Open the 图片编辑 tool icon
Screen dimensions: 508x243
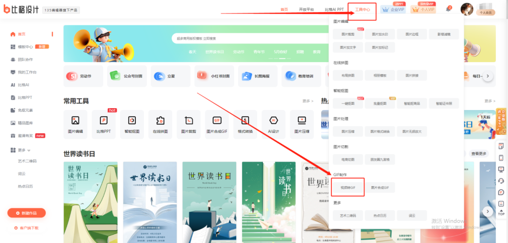coord(75,121)
